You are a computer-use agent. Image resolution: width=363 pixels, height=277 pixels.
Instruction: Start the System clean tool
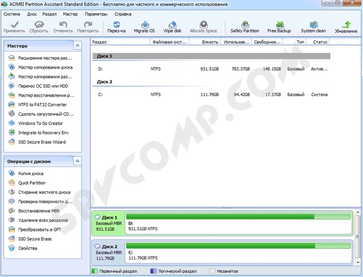pos(314,27)
